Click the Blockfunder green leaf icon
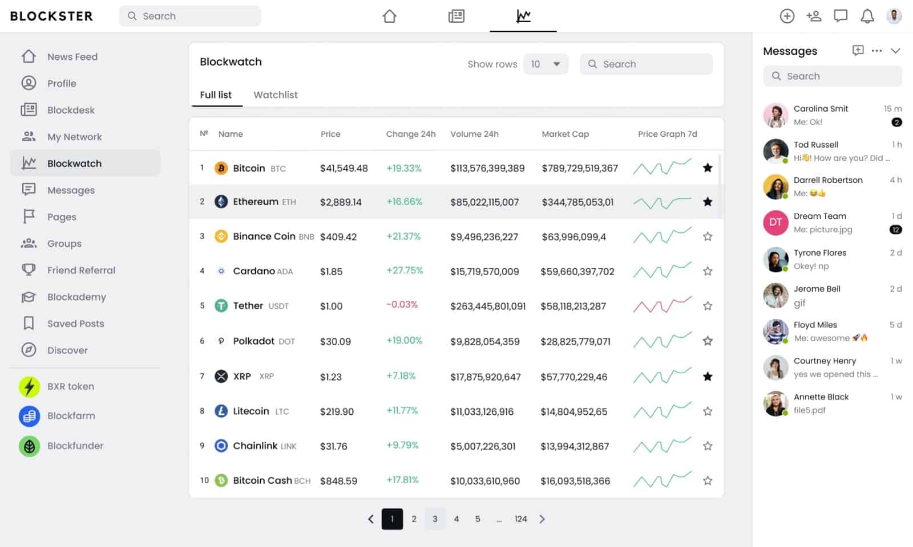This screenshot has width=913, height=547. [x=29, y=446]
